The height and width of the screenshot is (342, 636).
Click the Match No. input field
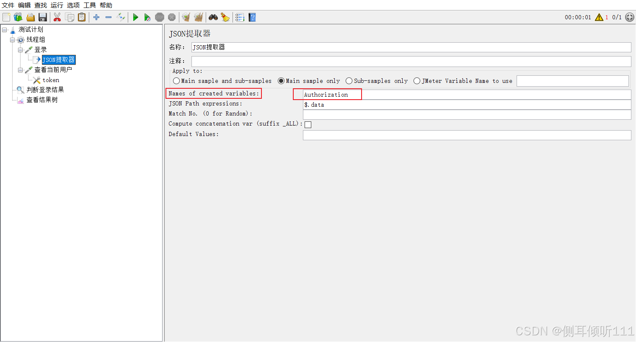[x=467, y=115]
